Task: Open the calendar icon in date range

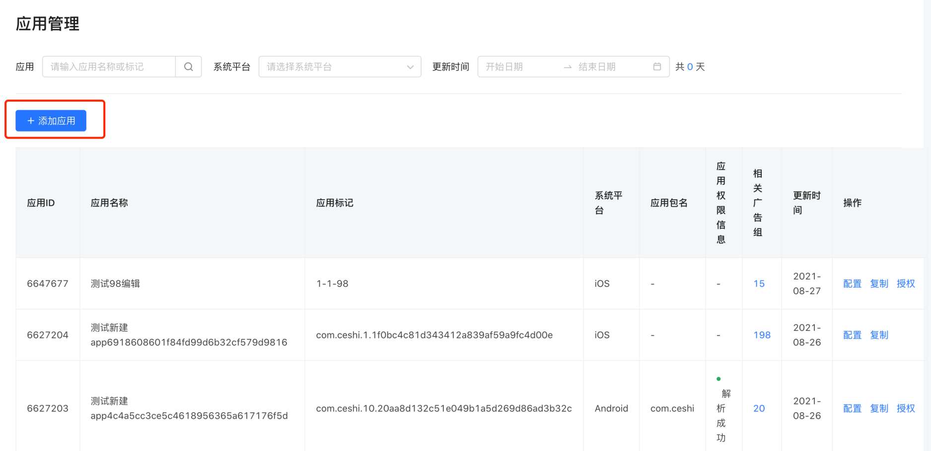Action: (x=656, y=67)
